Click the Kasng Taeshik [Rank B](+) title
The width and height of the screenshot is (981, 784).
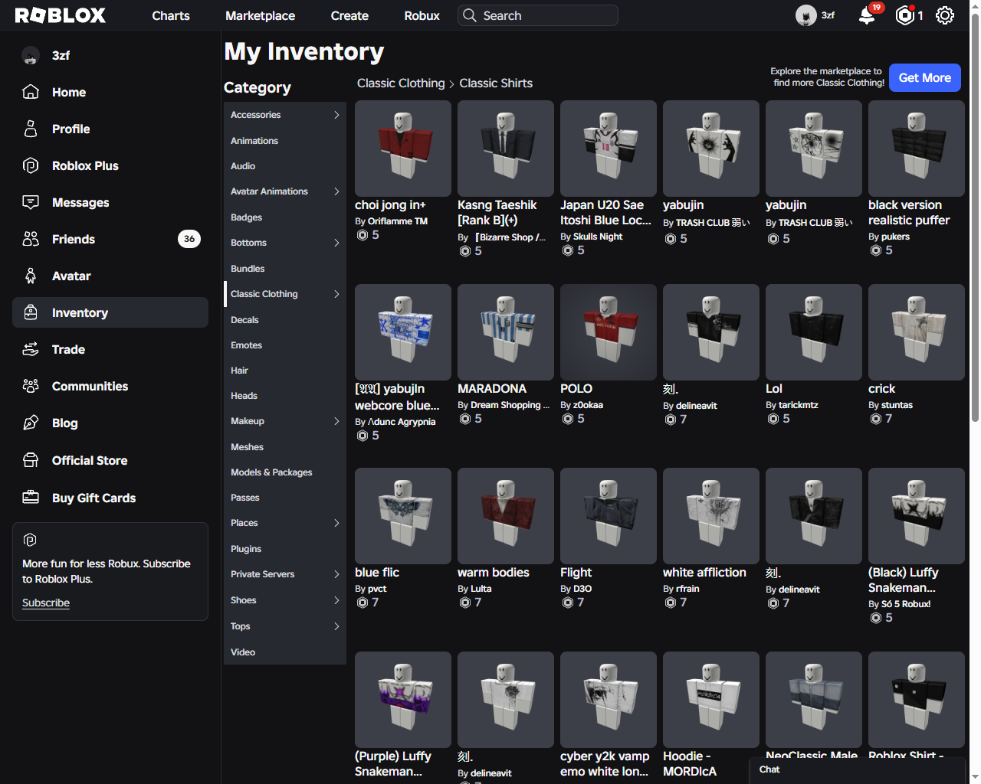tap(497, 213)
